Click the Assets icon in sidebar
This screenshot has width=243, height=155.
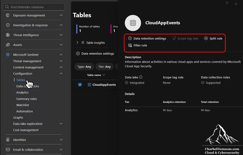tap(8, 45)
